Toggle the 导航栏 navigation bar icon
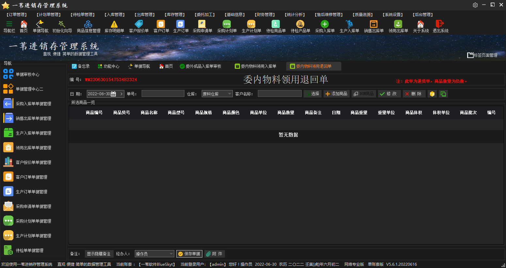The width and height of the screenshot is (506, 268). (x=9, y=26)
